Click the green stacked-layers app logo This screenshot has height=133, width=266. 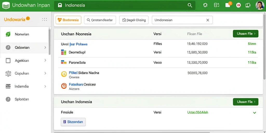click(6, 5)
